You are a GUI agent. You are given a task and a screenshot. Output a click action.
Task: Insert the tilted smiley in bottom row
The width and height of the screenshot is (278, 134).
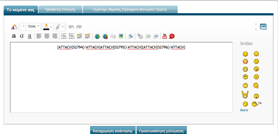point(245,104)
